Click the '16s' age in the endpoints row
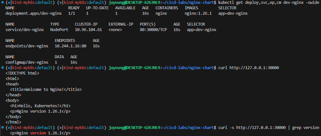Image resolution: width=321 pixels, height=136 pixels. click(96, 46)
